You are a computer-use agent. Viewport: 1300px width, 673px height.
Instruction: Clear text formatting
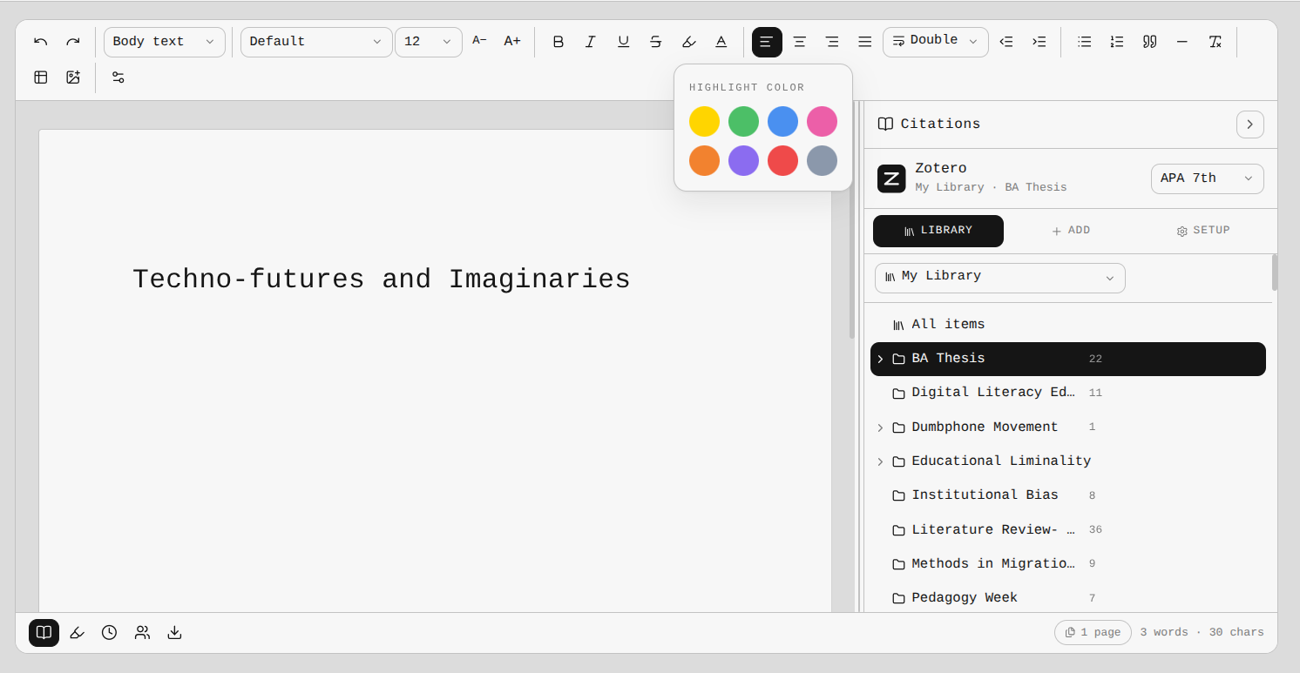coord(1215,42)
